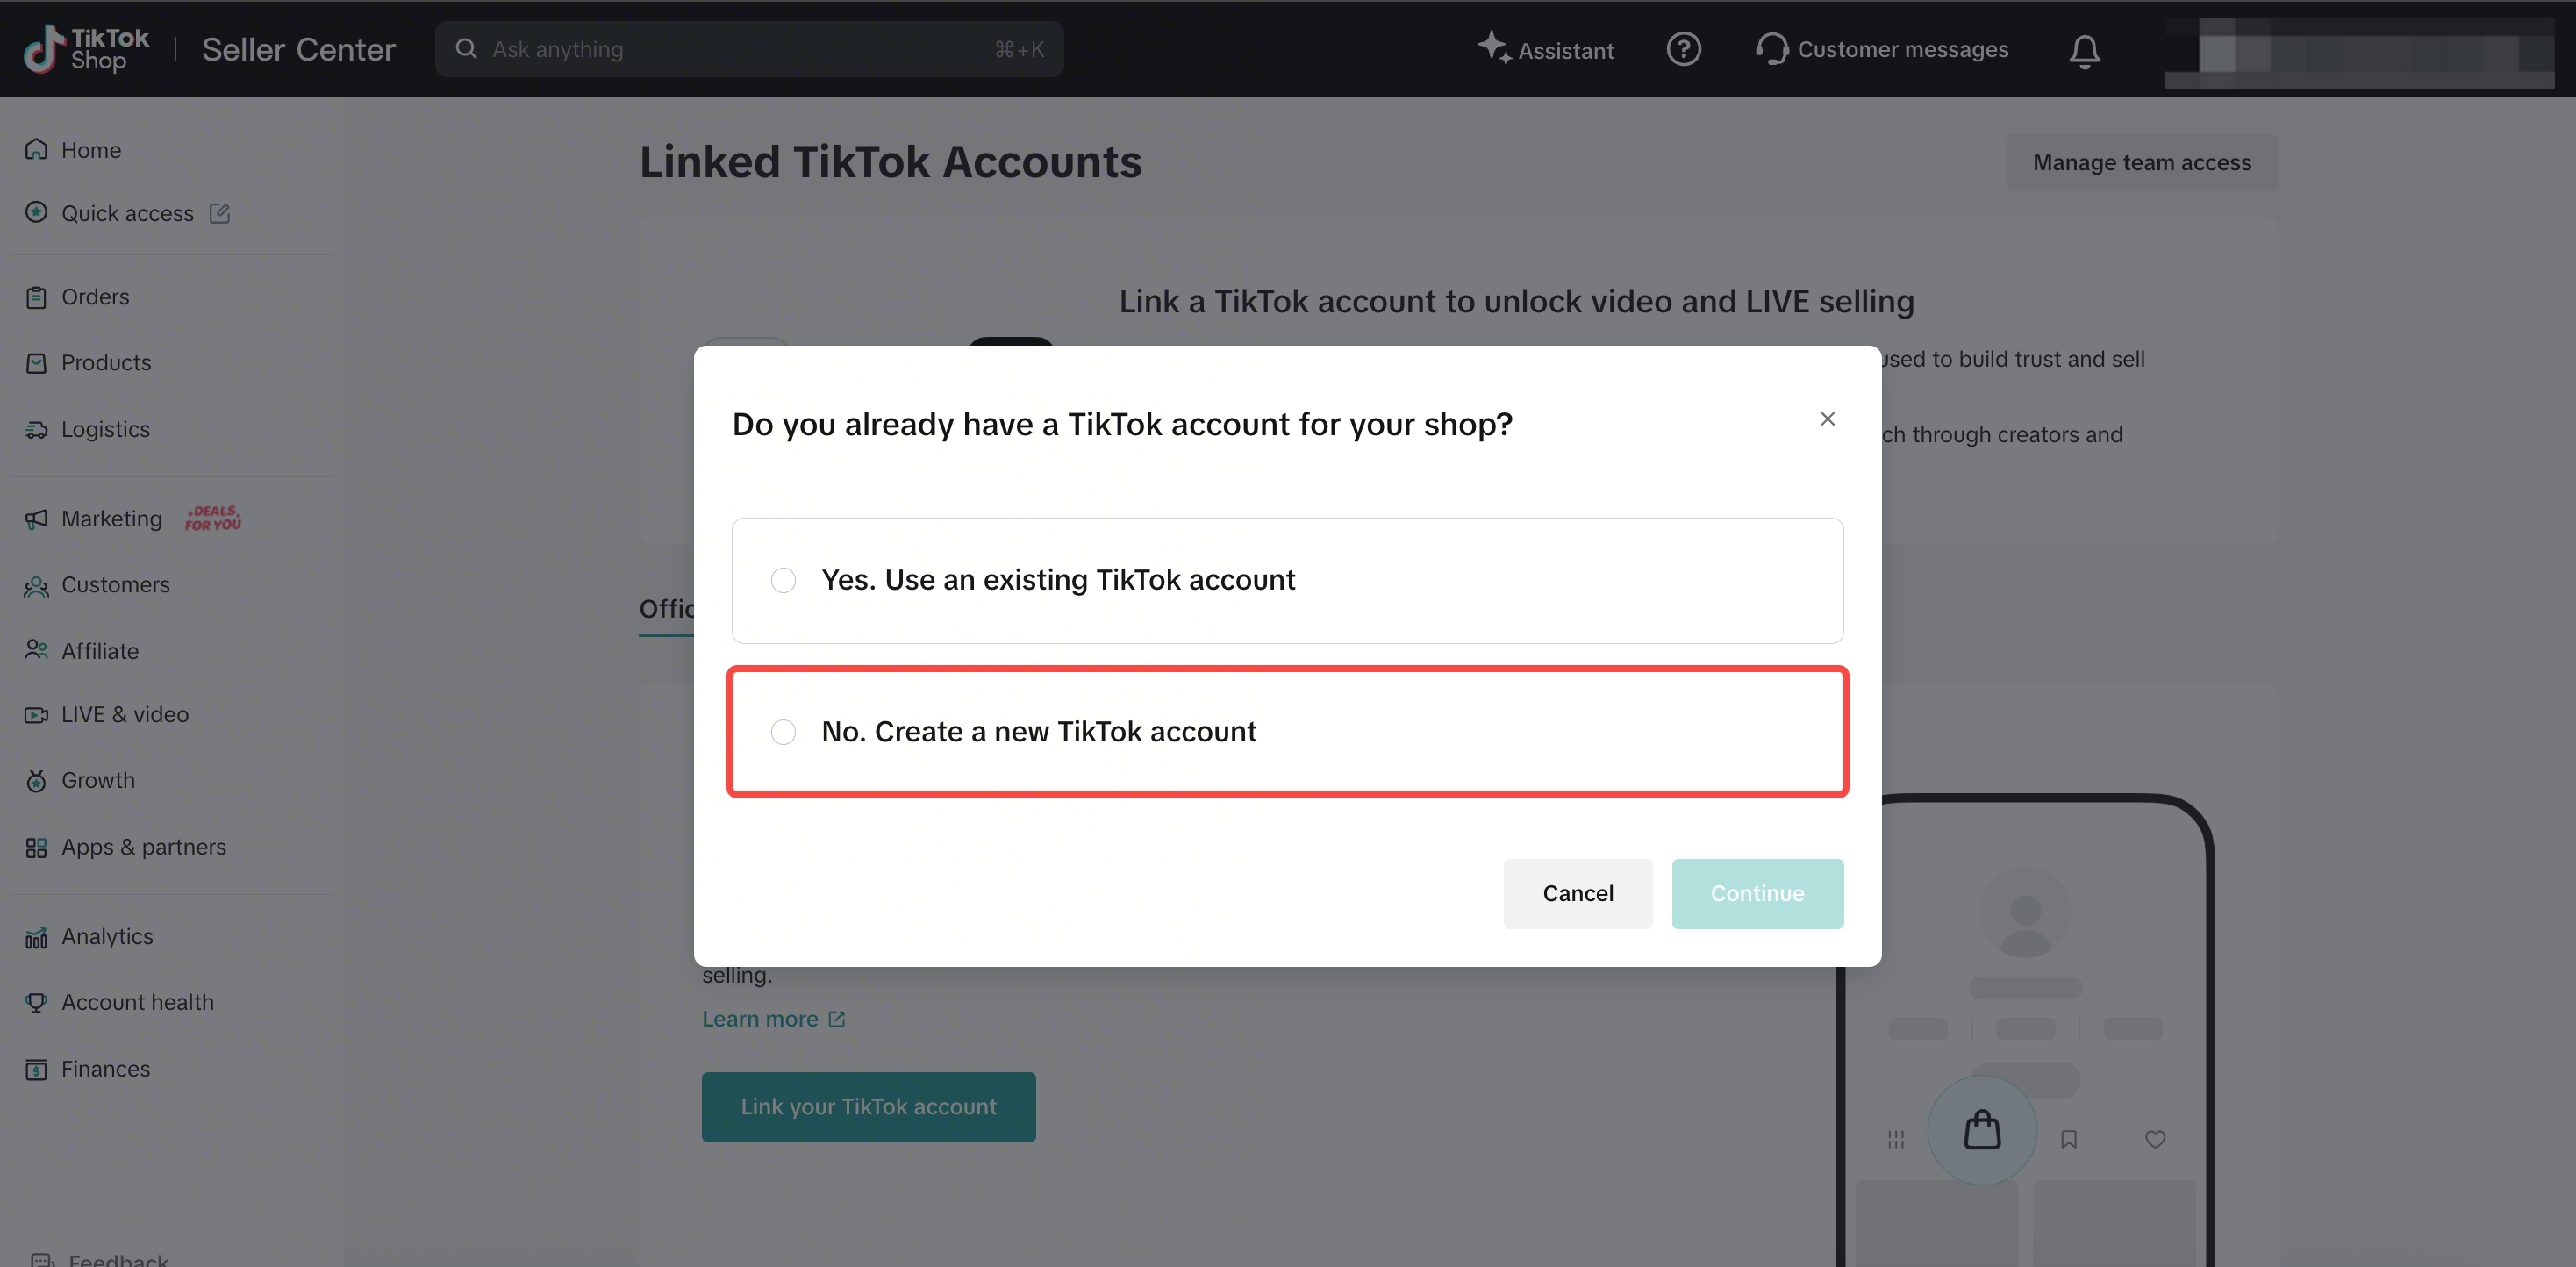
Task: Click the profile avatar in phone preview
Action: [2025, 912]
